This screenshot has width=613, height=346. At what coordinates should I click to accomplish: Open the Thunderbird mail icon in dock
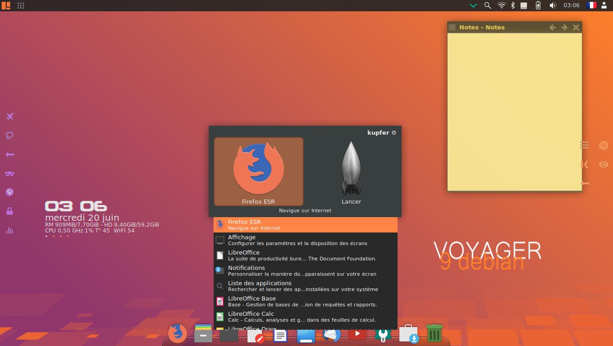[x=332, y=335]
